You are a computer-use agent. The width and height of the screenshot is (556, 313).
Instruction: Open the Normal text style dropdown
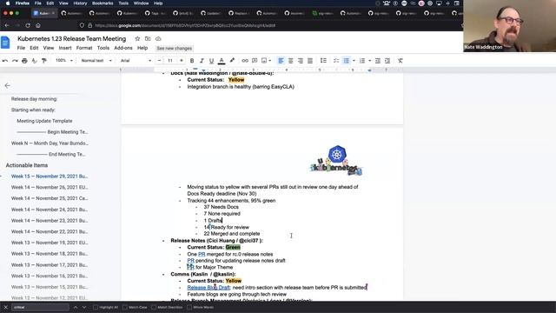pyautogui.click(x=96, y=61)
